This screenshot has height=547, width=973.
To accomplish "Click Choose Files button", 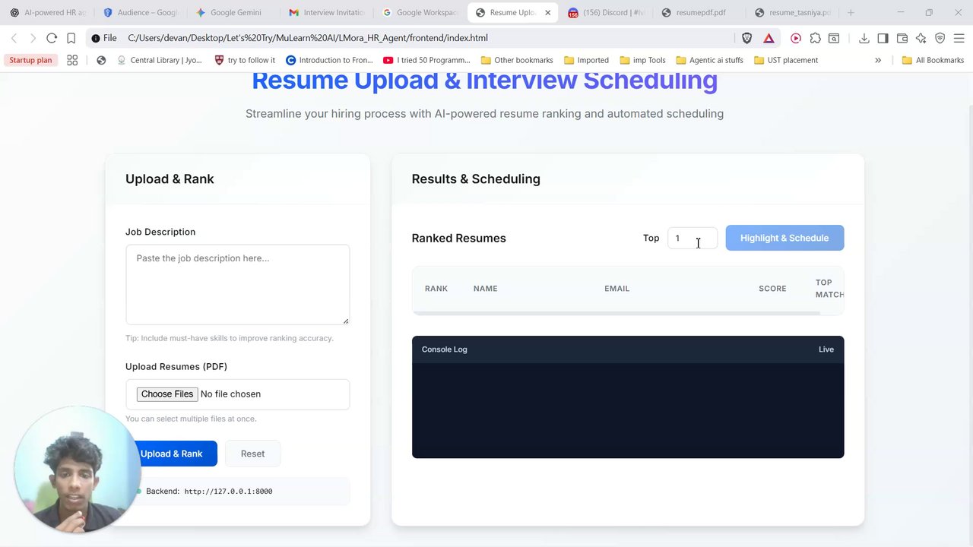I will pyautogui.click(x=167, y=394).
